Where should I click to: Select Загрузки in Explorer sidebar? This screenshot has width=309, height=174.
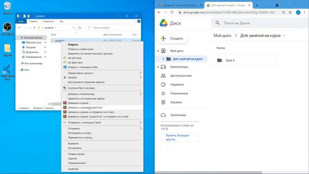[30, 47]
